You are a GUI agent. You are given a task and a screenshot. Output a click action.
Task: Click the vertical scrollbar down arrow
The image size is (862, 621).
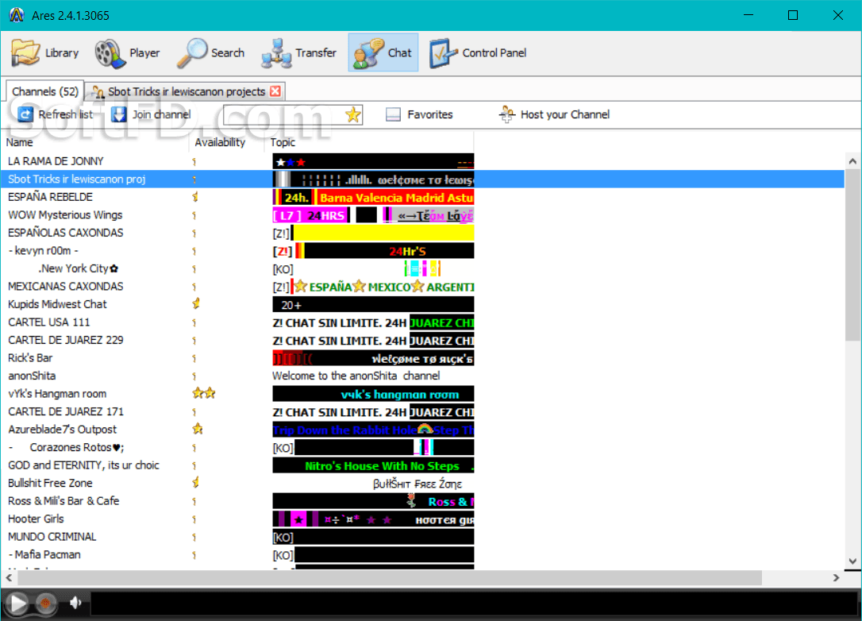tap(852, 561)
